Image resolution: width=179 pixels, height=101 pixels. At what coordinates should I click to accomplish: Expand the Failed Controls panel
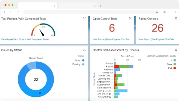coord(176,18)
